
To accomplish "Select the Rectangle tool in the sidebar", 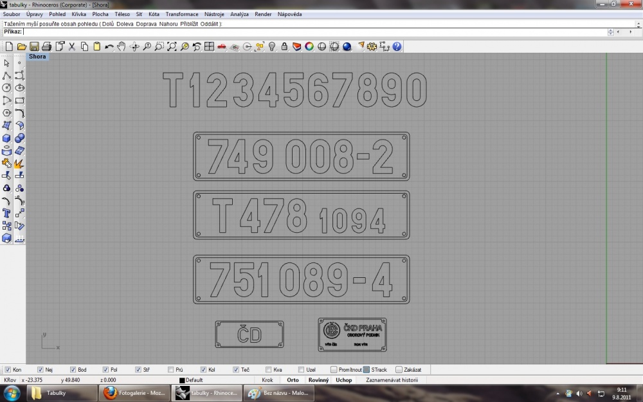I will (19, 100).
